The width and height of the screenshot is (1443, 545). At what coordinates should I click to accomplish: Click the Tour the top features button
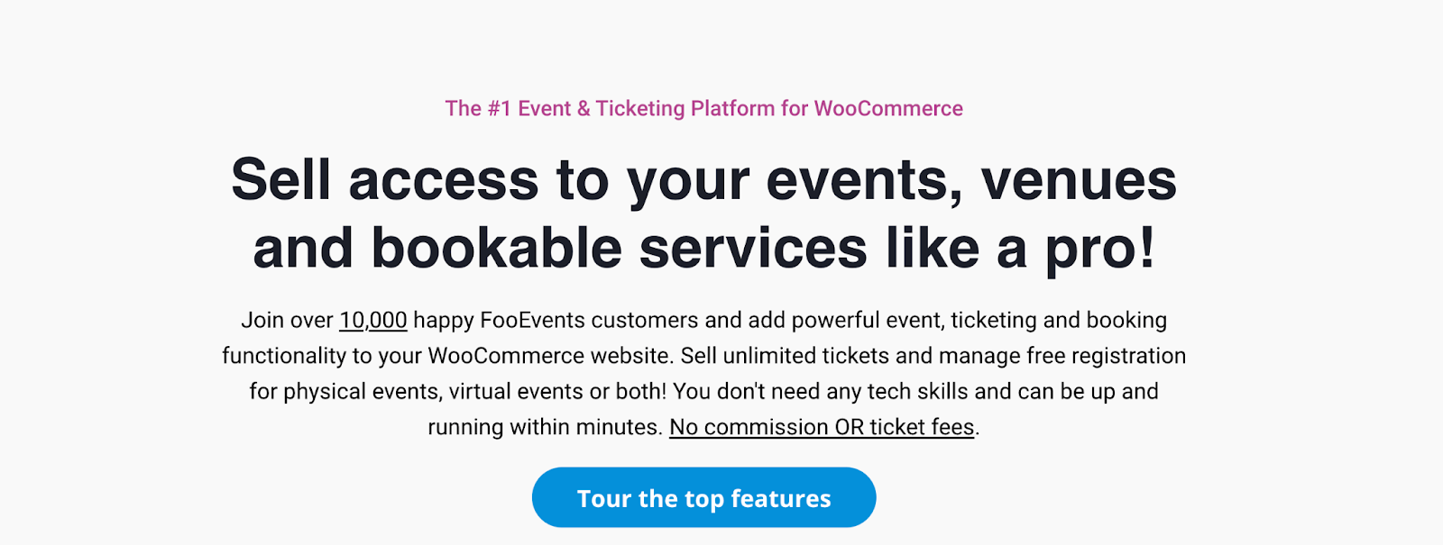click(703, 497)
